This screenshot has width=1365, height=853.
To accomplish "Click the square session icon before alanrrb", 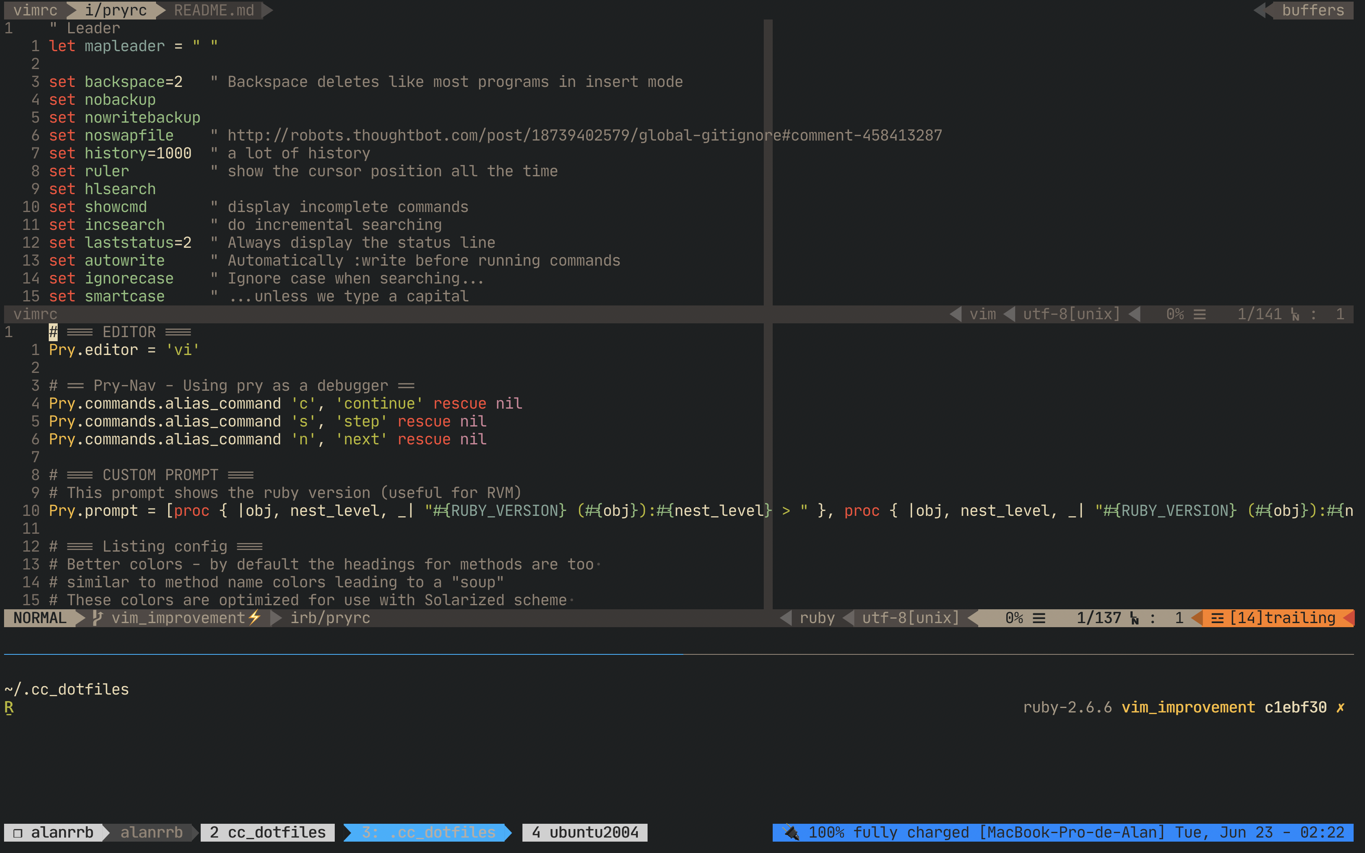I will [17, 832].
